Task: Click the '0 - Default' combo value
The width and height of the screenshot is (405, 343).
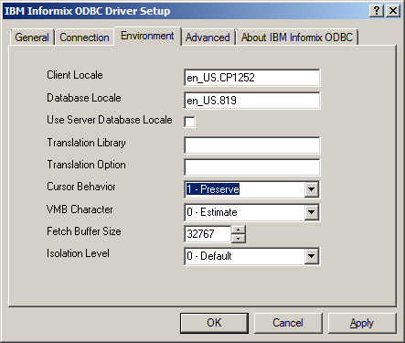Action: click(x=209, y=256)
